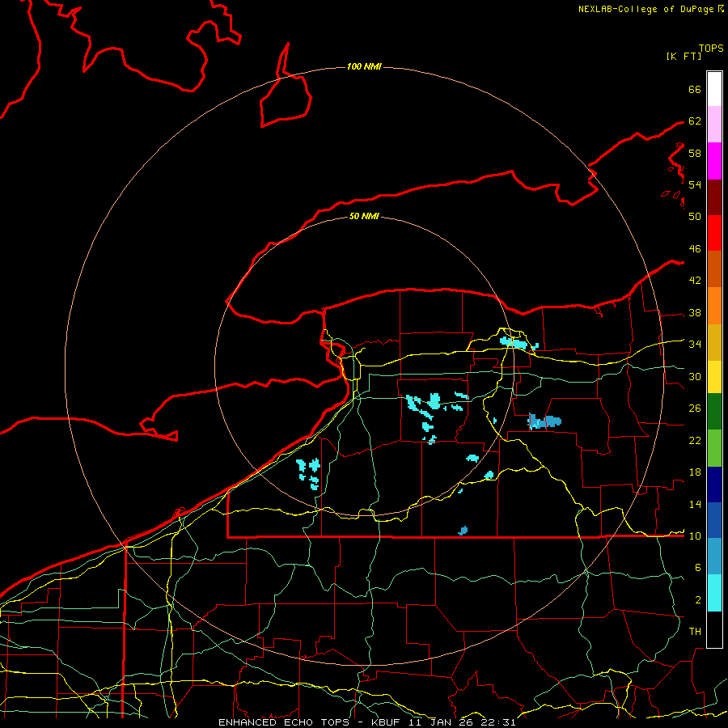Click scale value 46
Viewport: 728px width, 728px height.
(x=695, y=249)
